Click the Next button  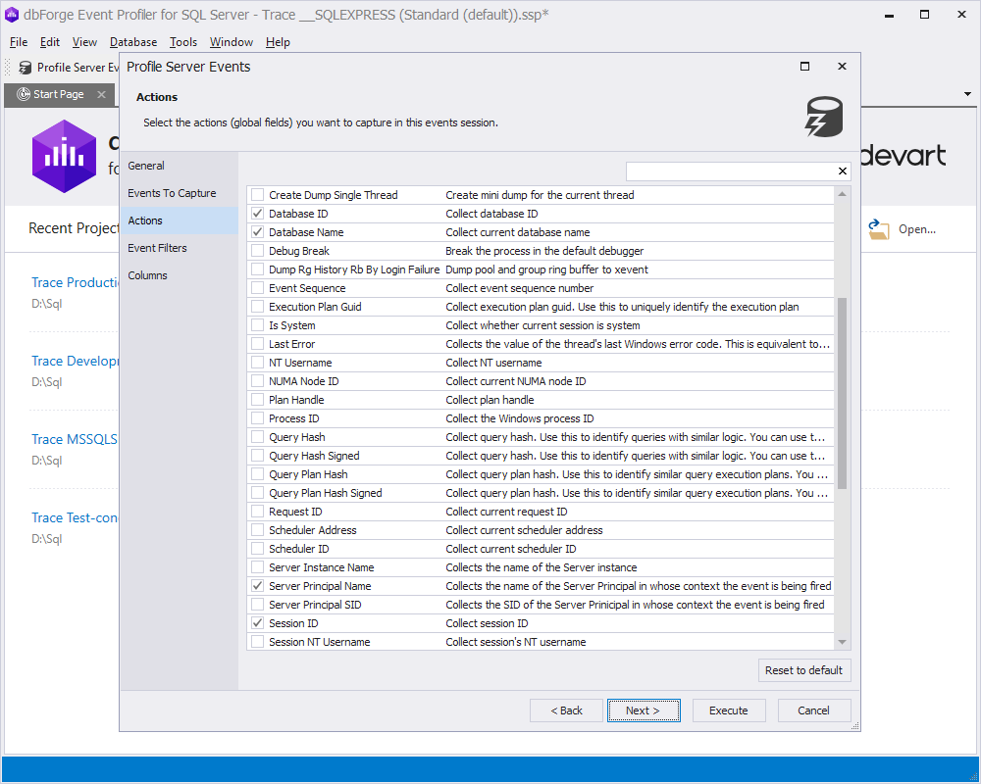point(644,710)
